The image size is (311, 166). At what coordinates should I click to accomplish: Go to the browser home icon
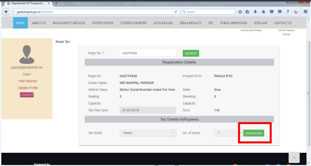264,12
